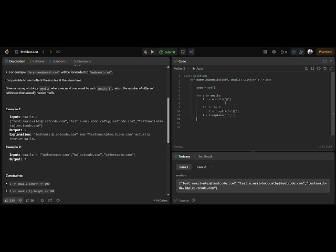
Task: Click the debugger icon beside the Run button
Action: click(145, 52)
